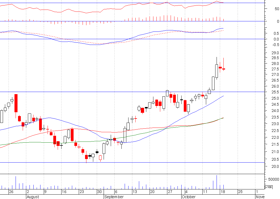This screenshot has height=199, width=280.
Task: Select the '23.0' price axis label
Action: (275, 124)
